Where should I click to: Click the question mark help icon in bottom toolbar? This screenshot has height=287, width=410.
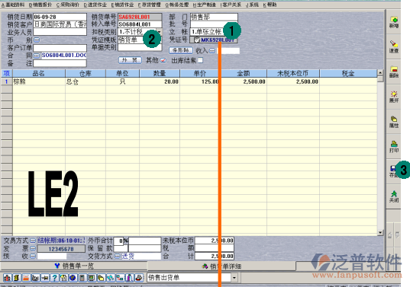(54, 278)
